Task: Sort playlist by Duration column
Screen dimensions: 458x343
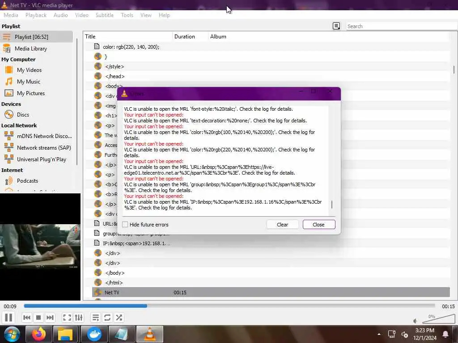Action: click(190, 37)
